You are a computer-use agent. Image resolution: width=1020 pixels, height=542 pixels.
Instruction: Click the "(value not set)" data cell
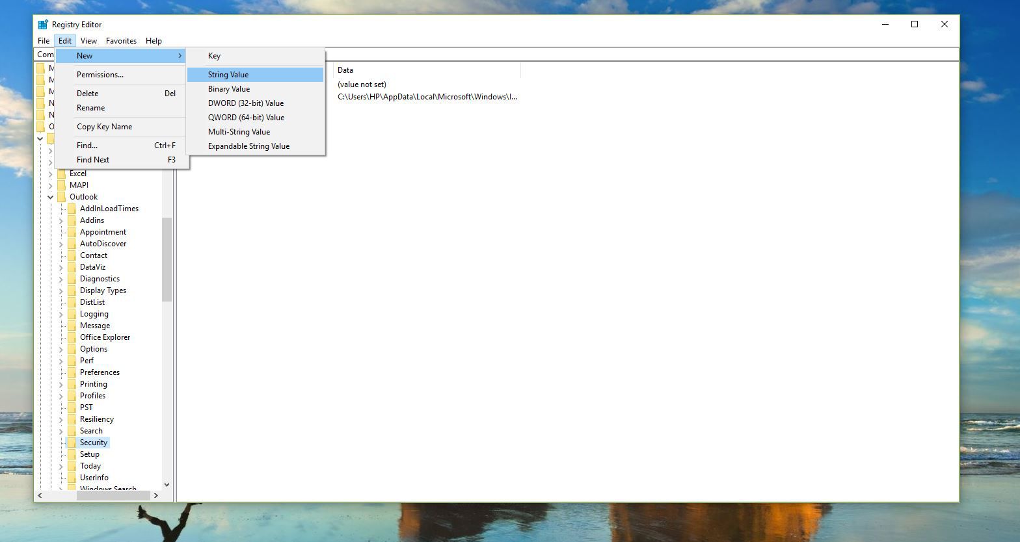(362, 84)
